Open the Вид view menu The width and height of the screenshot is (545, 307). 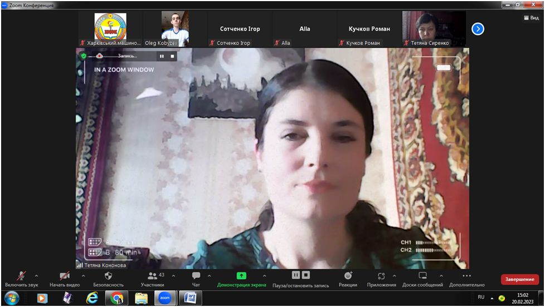[532, 18]
